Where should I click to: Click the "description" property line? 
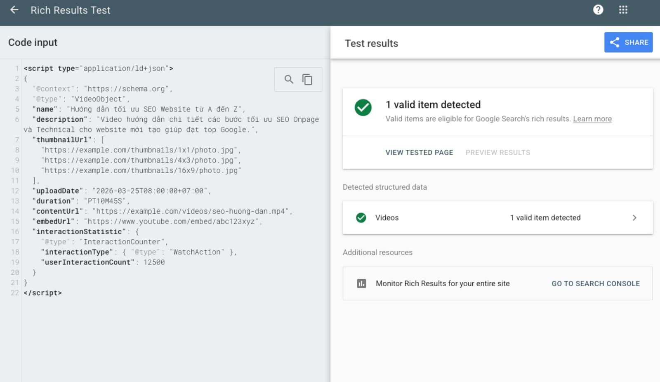171,125
